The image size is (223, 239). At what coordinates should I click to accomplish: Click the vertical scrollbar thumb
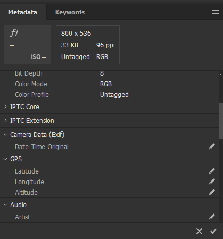click(221, 121)
